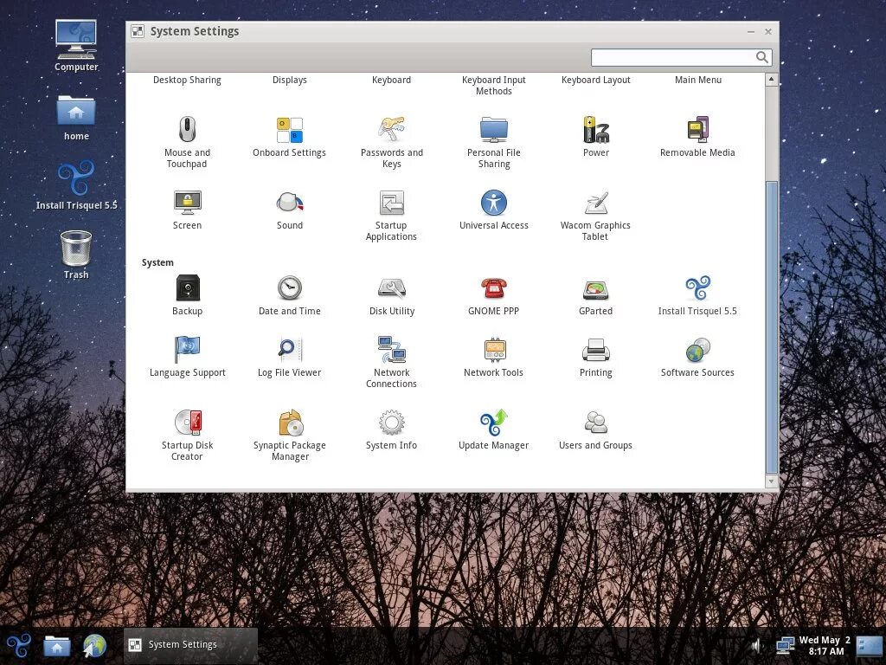Open Network Connections
The height and width of the screenshot is (665, 886).
pos(392,362)
